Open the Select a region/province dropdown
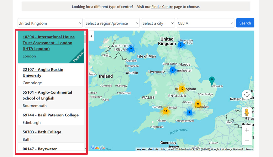 [112, 23]
